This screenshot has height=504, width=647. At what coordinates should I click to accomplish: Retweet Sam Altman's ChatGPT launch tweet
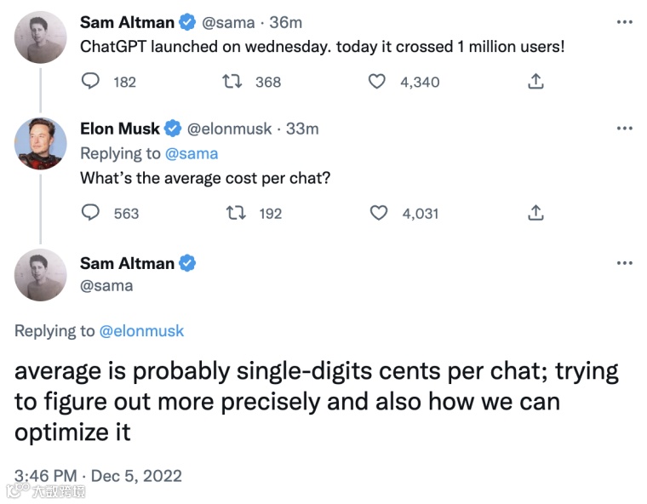click(232, 82)
